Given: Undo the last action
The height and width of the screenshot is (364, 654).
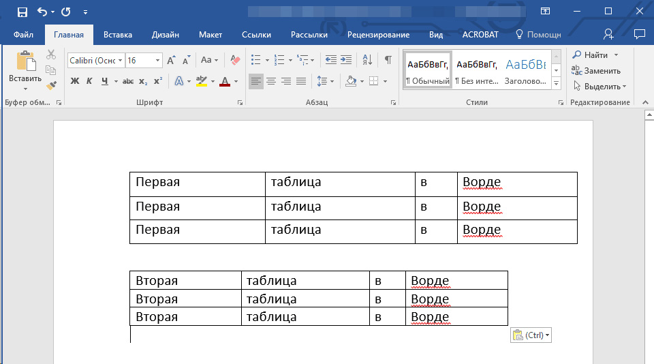Looking at the screenshot, I should (x=42, y=12).
